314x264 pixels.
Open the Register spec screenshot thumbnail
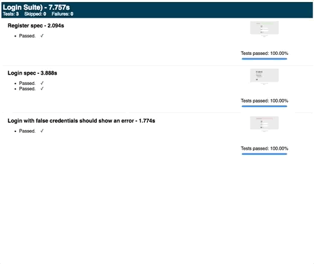point(264,29)
